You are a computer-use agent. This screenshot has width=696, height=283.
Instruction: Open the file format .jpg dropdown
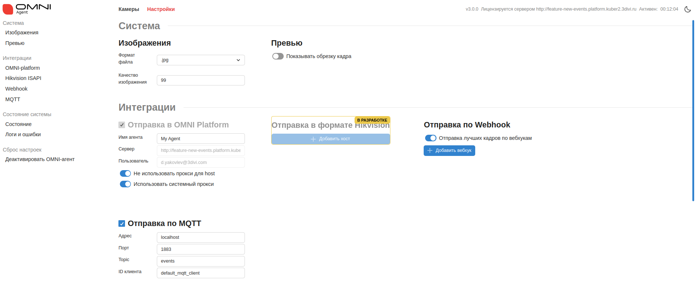pos(201,60)
